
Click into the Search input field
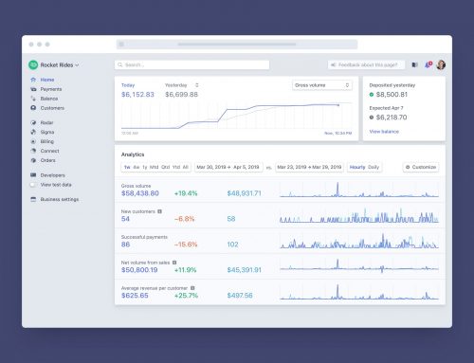pos(192,64)
